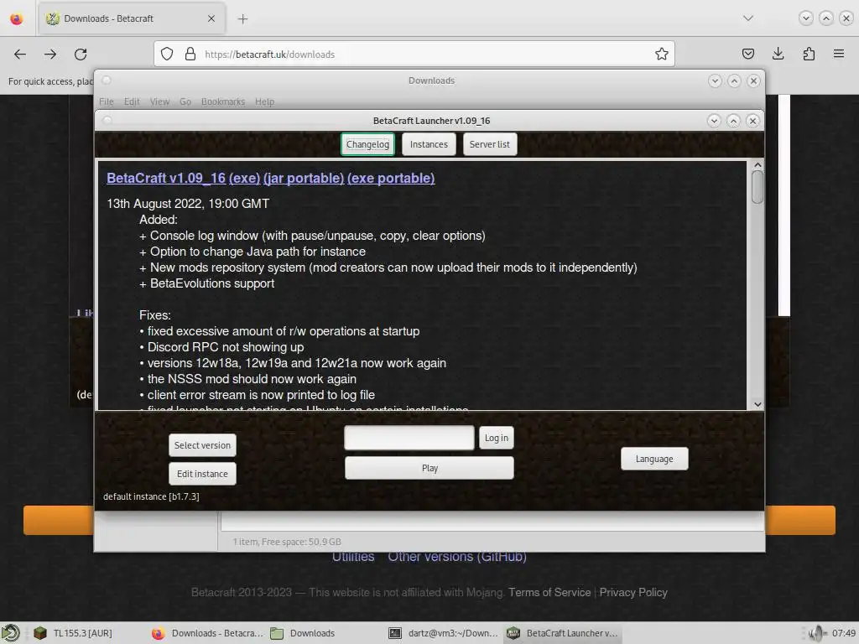Image resolution: width=859 pixels, height=644 pixels.
Task: Switch to the Changelog tab
Action: click(x=367, y=144)
